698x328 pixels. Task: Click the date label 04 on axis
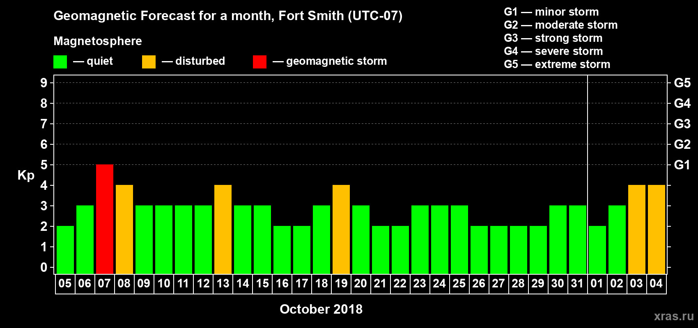pyautogui.click(x=656, y=284)
